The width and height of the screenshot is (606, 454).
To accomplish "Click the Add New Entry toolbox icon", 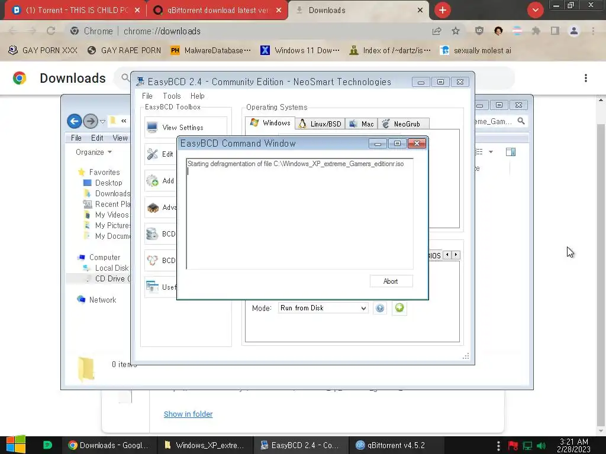I will coord(152,181).
